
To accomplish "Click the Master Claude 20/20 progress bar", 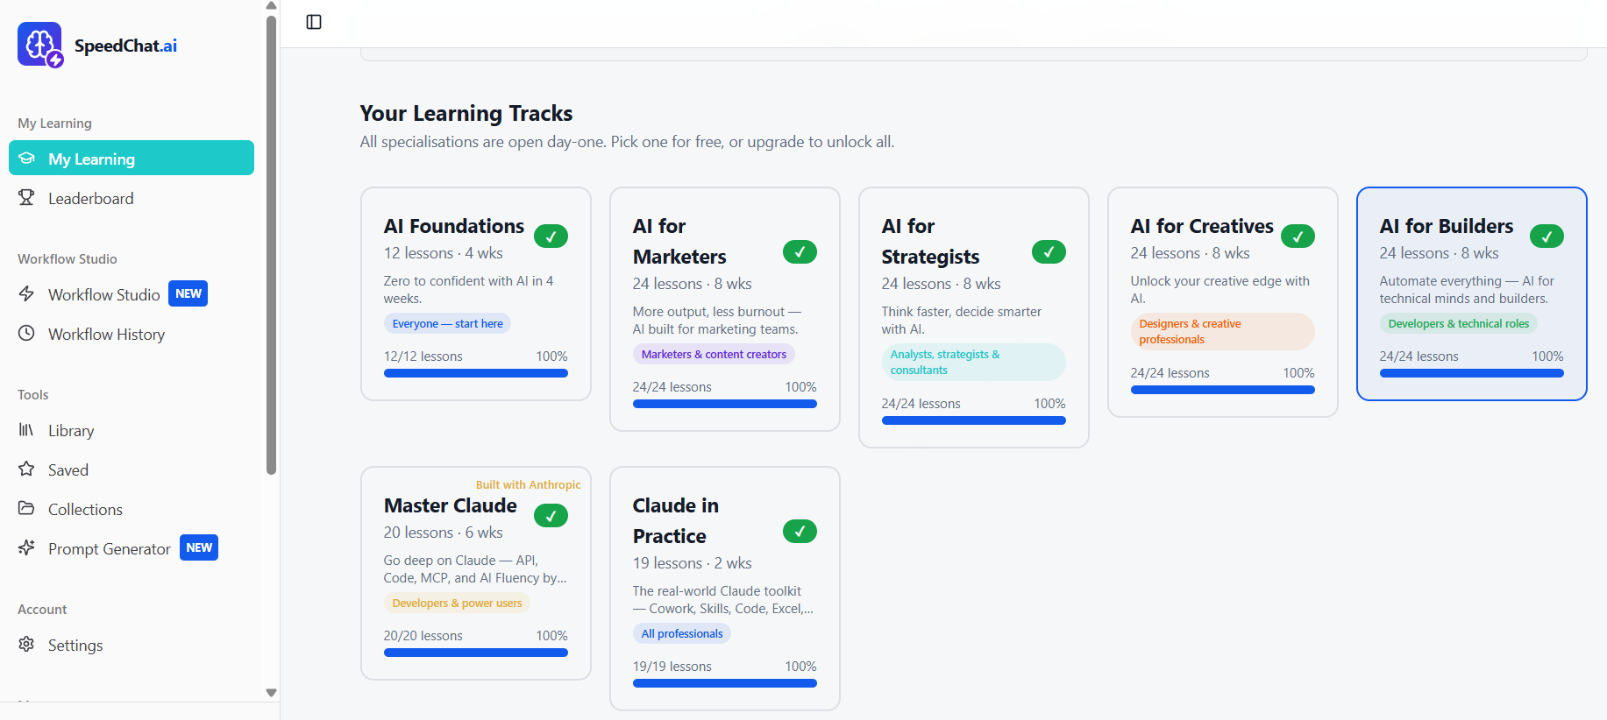I will (476, 653).
